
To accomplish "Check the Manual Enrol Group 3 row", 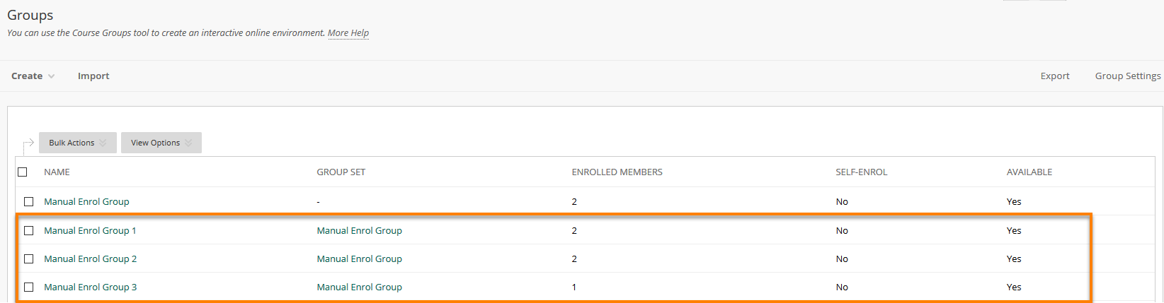I will (29, 287).
